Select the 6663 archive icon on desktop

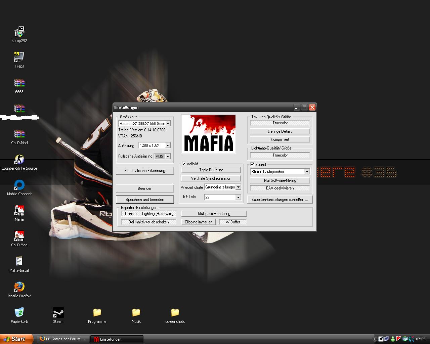[19, 86]
